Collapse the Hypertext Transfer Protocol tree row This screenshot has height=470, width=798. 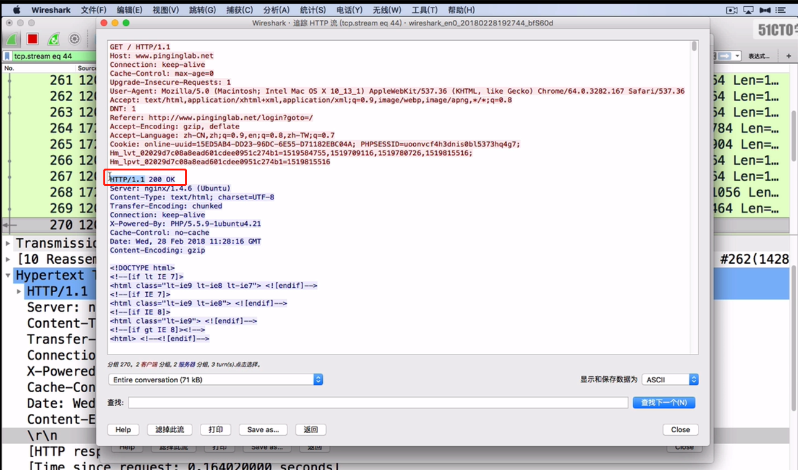tap(8, 275)
